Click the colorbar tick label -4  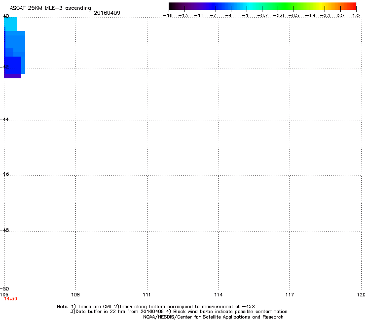point(228,16)
